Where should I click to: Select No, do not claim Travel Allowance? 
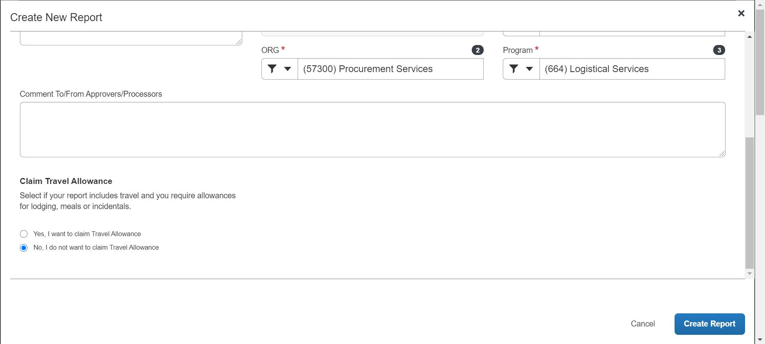coord(24,248)
